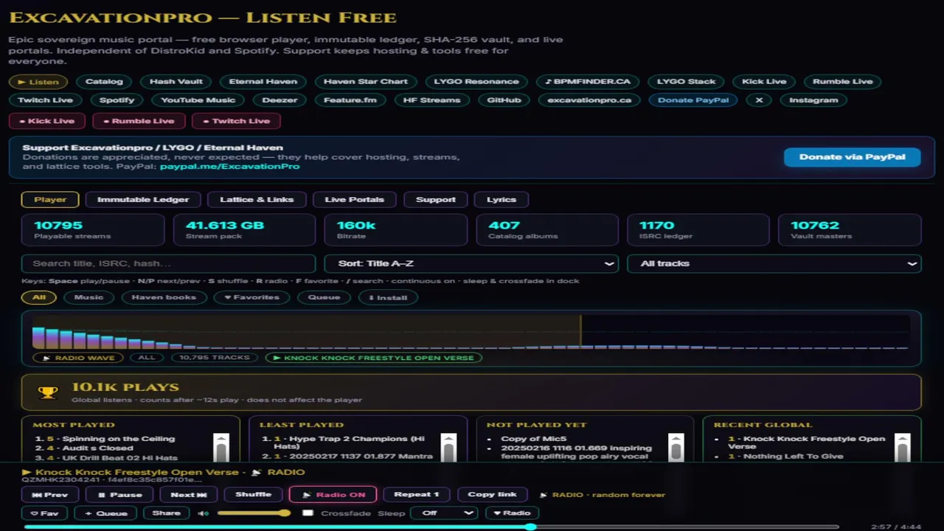
Task: Open the LYGO Resonance link
Action: [476, 82]
